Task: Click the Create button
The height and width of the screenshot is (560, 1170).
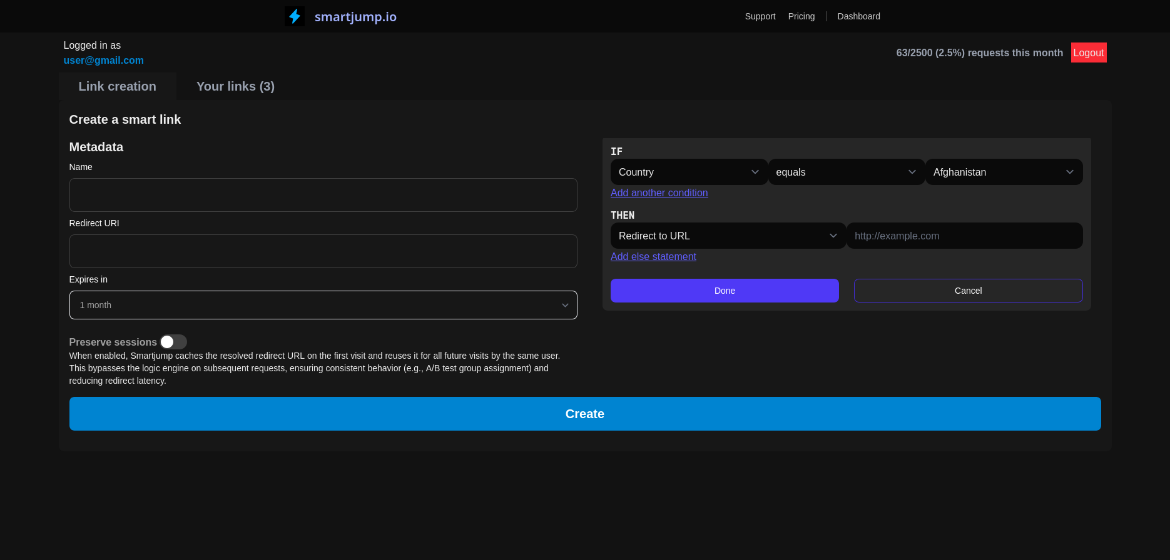Action: pos(585,414)
